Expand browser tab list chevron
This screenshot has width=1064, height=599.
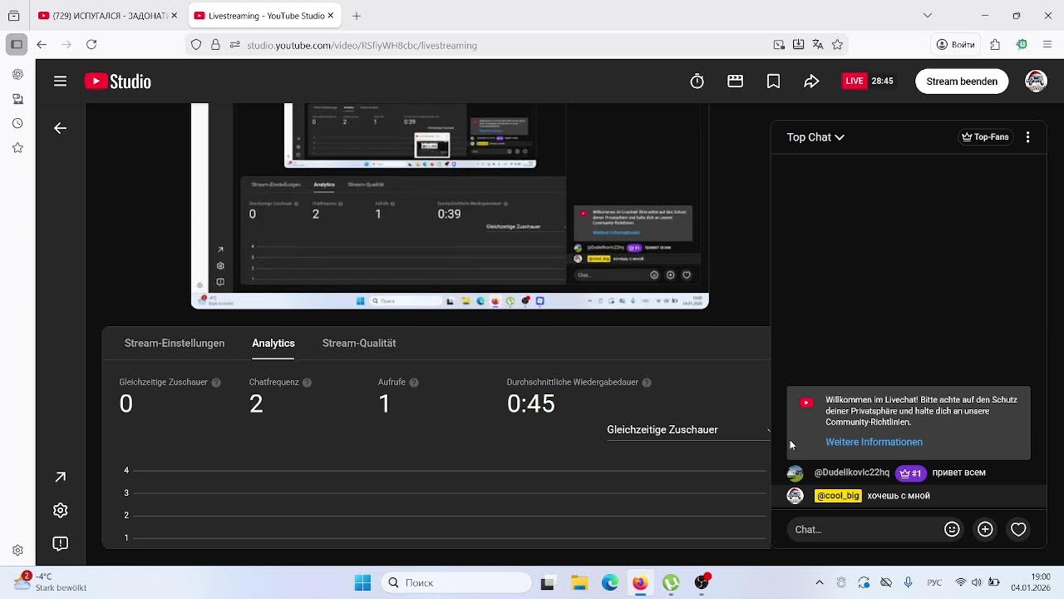coord(928,16)
